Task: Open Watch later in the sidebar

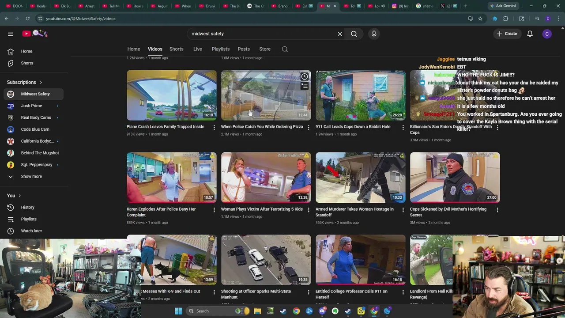Action: pos(34,231)
